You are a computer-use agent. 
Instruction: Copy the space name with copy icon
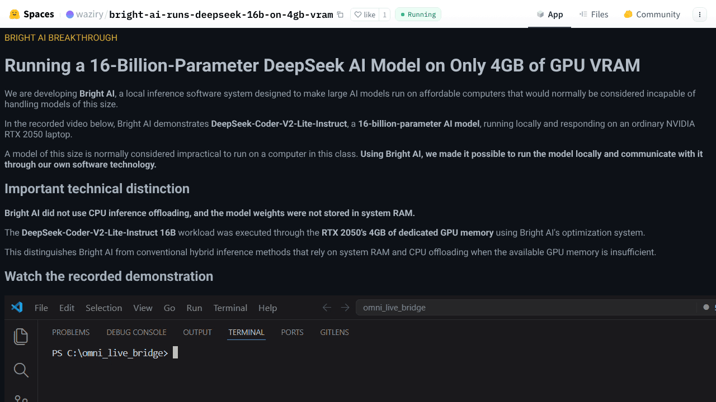[340, 15]
